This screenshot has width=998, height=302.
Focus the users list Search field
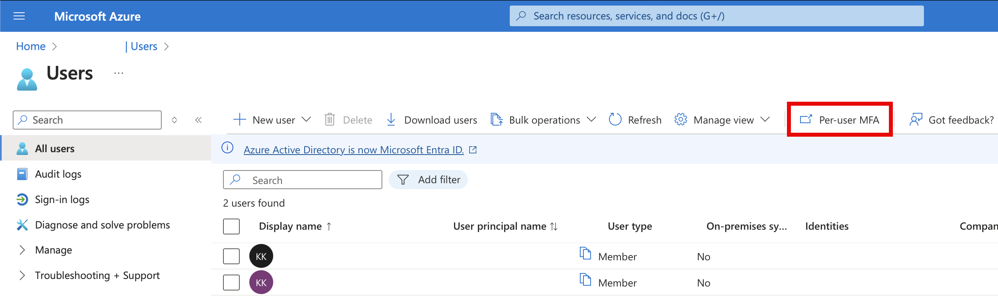(303, 180)
